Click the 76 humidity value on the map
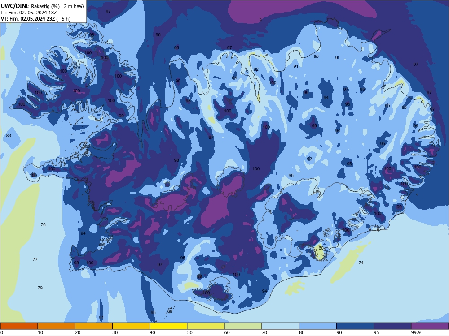 43,225
